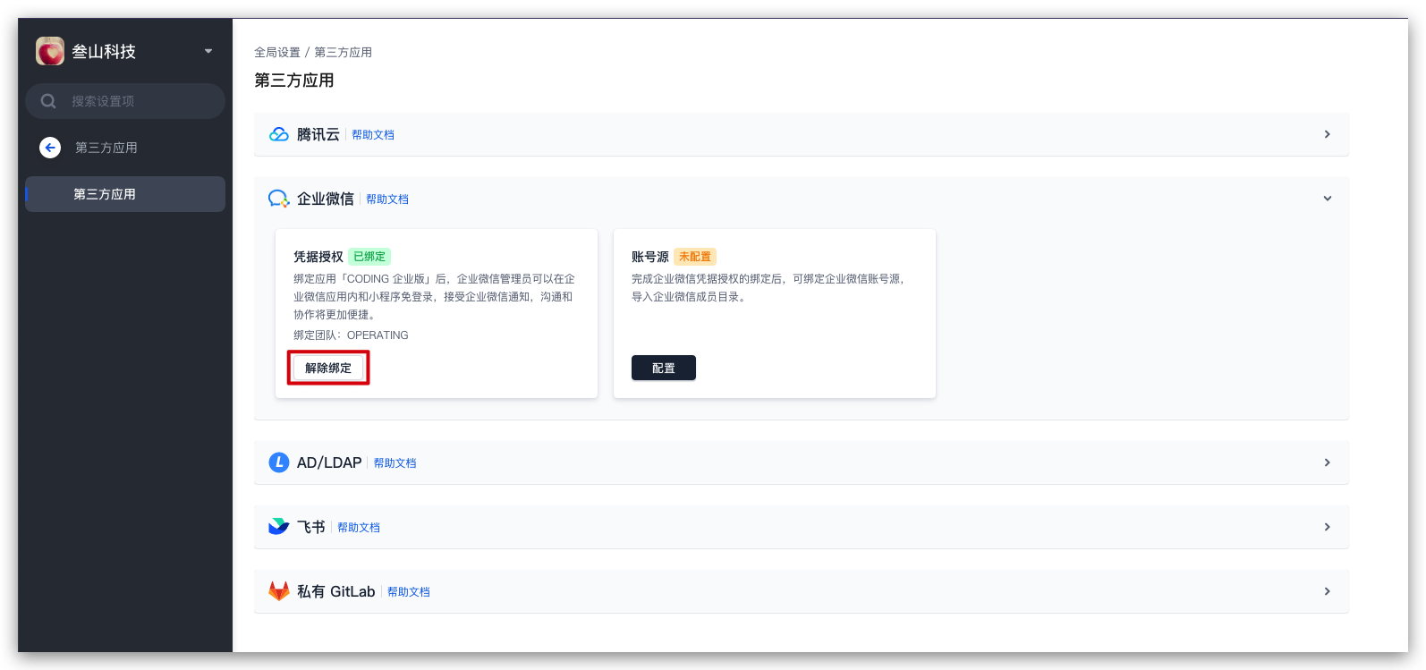Select the highlighted 第三方应用 sidebar item
Viewport: 1426px width, 670px height.
click(x=125, y=194)
